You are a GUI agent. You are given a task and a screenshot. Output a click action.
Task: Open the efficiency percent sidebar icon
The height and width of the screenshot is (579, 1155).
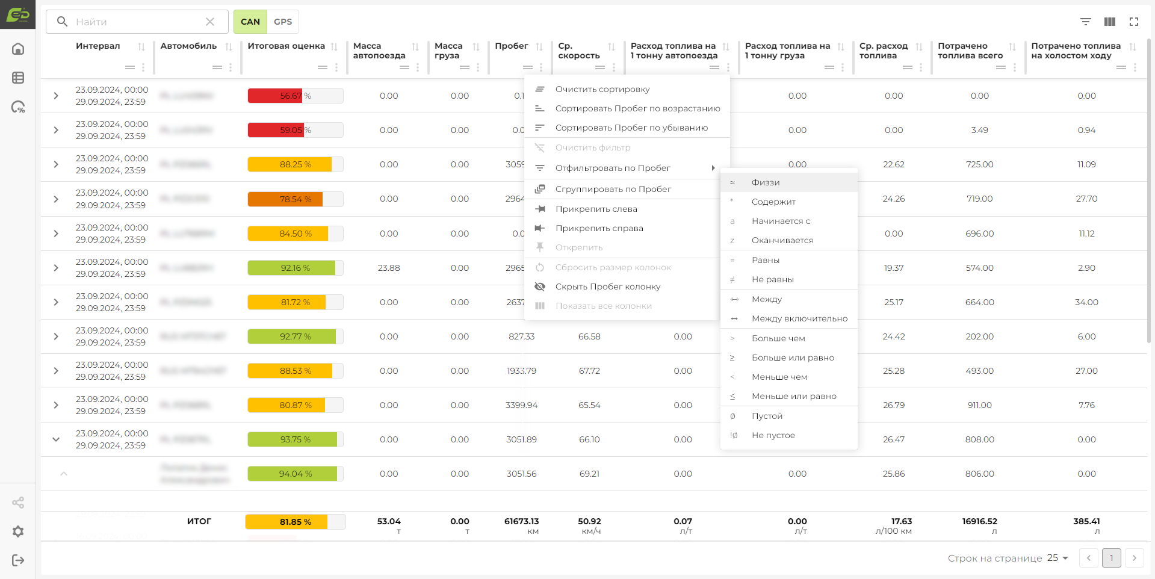click(x=18, y=107)
